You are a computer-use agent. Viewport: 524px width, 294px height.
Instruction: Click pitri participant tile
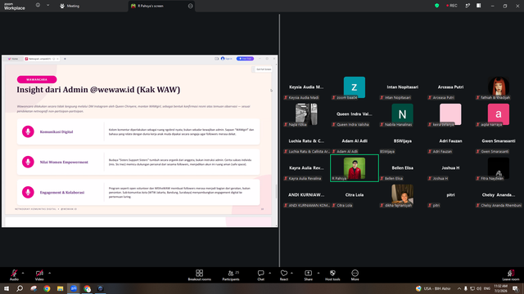(x=450, y=195)
